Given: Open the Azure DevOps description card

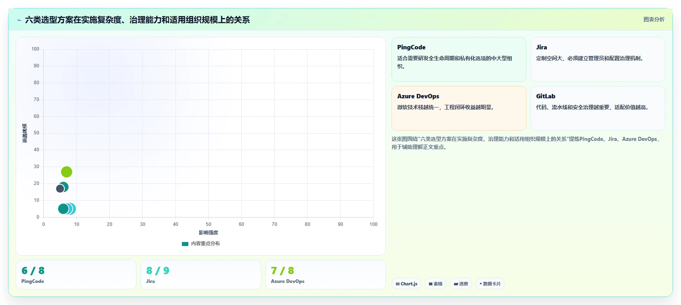Looking at the screenshot, I should 459,108.
